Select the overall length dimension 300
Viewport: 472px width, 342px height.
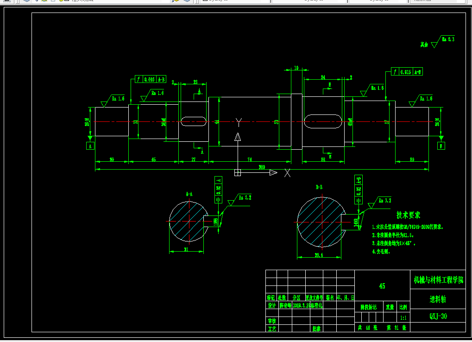(x=262, y=167)
